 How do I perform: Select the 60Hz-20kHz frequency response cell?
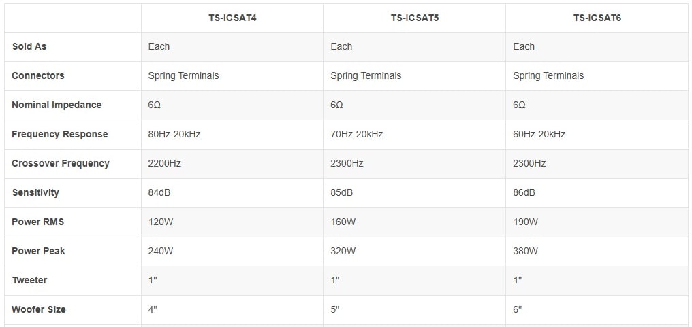click(x=539, y=134)
